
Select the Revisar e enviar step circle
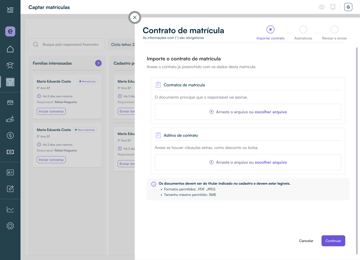(334, 29)
